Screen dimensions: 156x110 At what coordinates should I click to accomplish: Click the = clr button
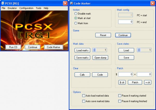pos(148,82)
